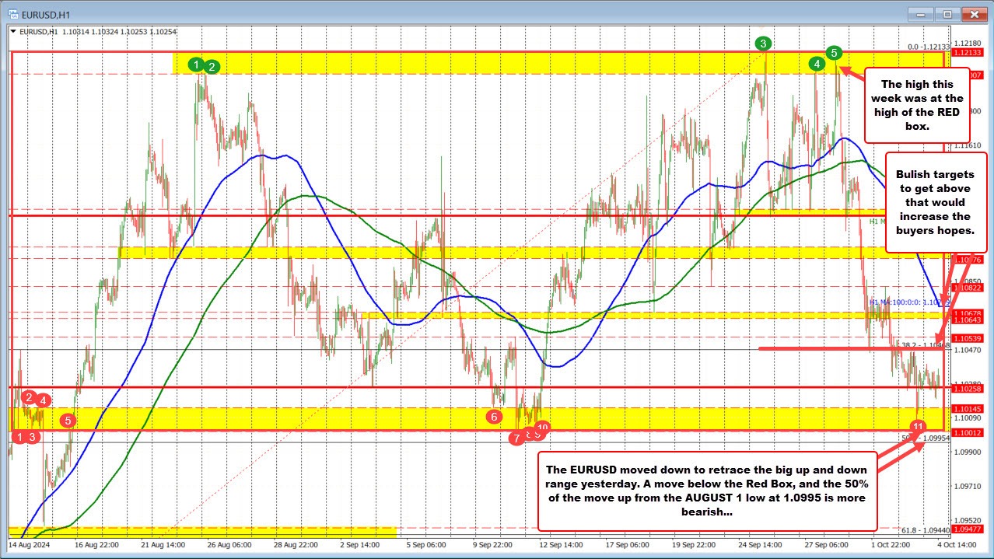Viewport: 994px width, 559px height.
Task: Select green marker 4 near the weekly high
Action: point(816,65)
